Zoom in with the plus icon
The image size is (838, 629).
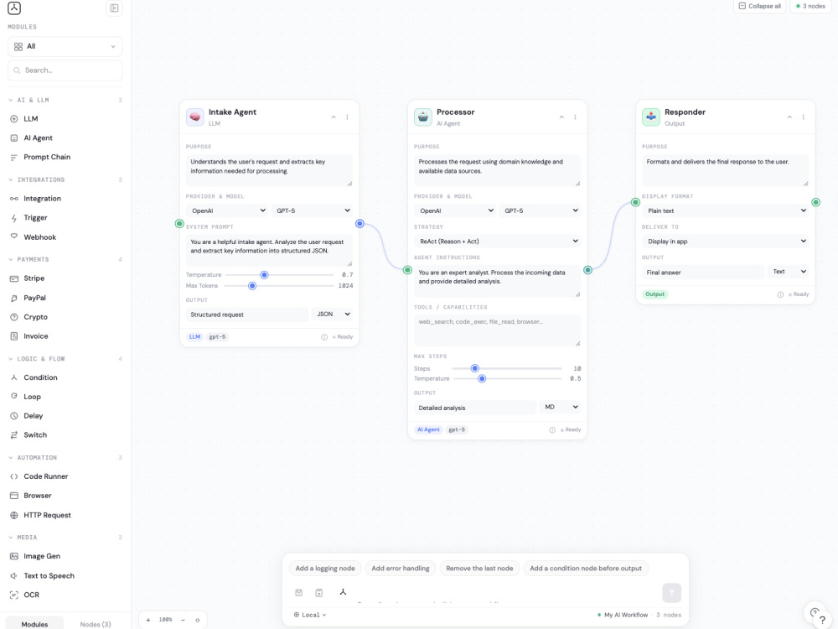coord(148,620)
